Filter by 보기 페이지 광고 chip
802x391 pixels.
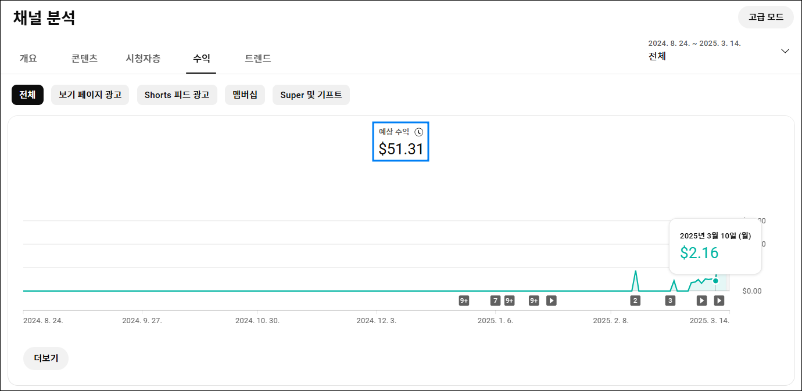pos(90,95)
